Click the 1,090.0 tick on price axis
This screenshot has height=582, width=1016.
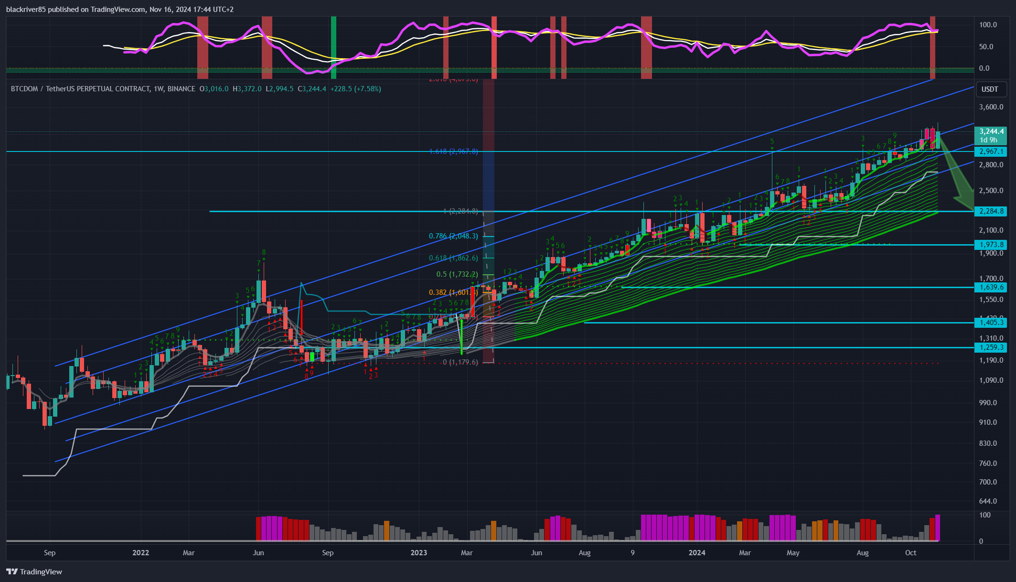tap(991, 380)
